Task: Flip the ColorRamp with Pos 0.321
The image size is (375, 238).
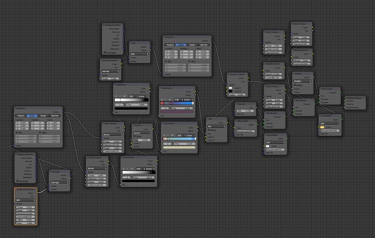Action: tap(170, 100)
